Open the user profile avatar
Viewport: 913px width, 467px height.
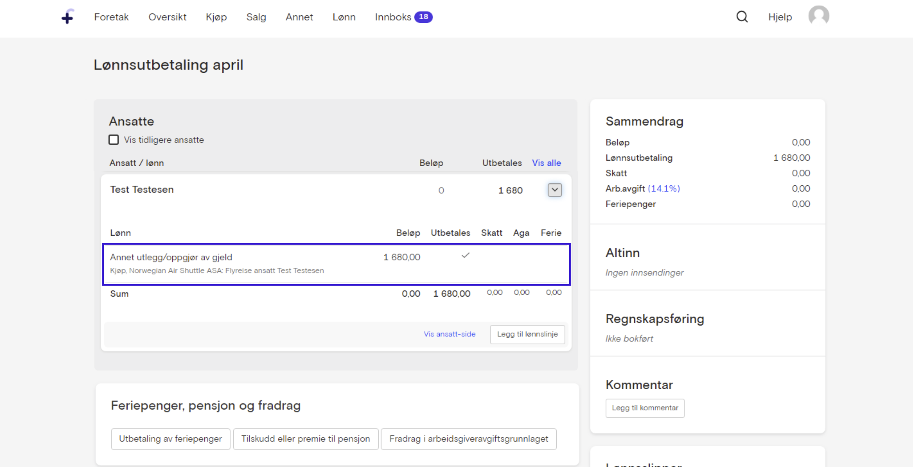pyautogui.click(x=818, y=16)
